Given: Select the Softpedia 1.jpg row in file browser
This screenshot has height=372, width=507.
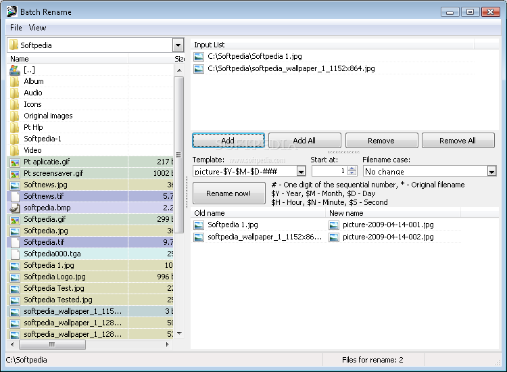Looking at the screenshot, I should (x=90, y=266).
